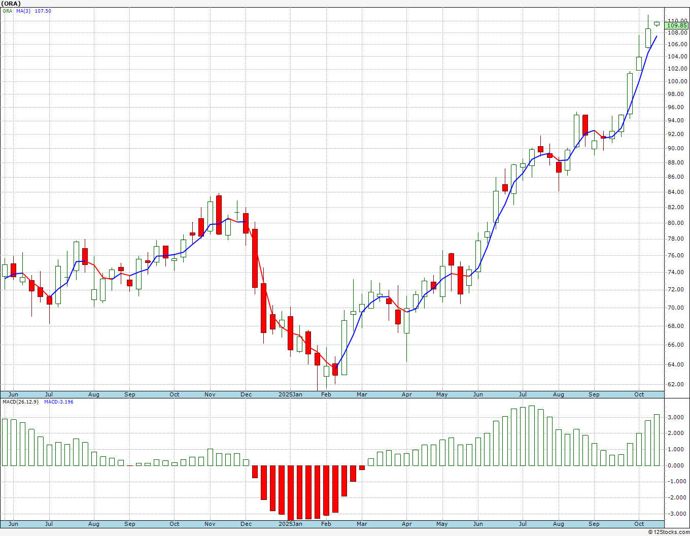Click the 100.00 price axis label
This screenshot has height=536, width=690.
(x=677, y=81)
